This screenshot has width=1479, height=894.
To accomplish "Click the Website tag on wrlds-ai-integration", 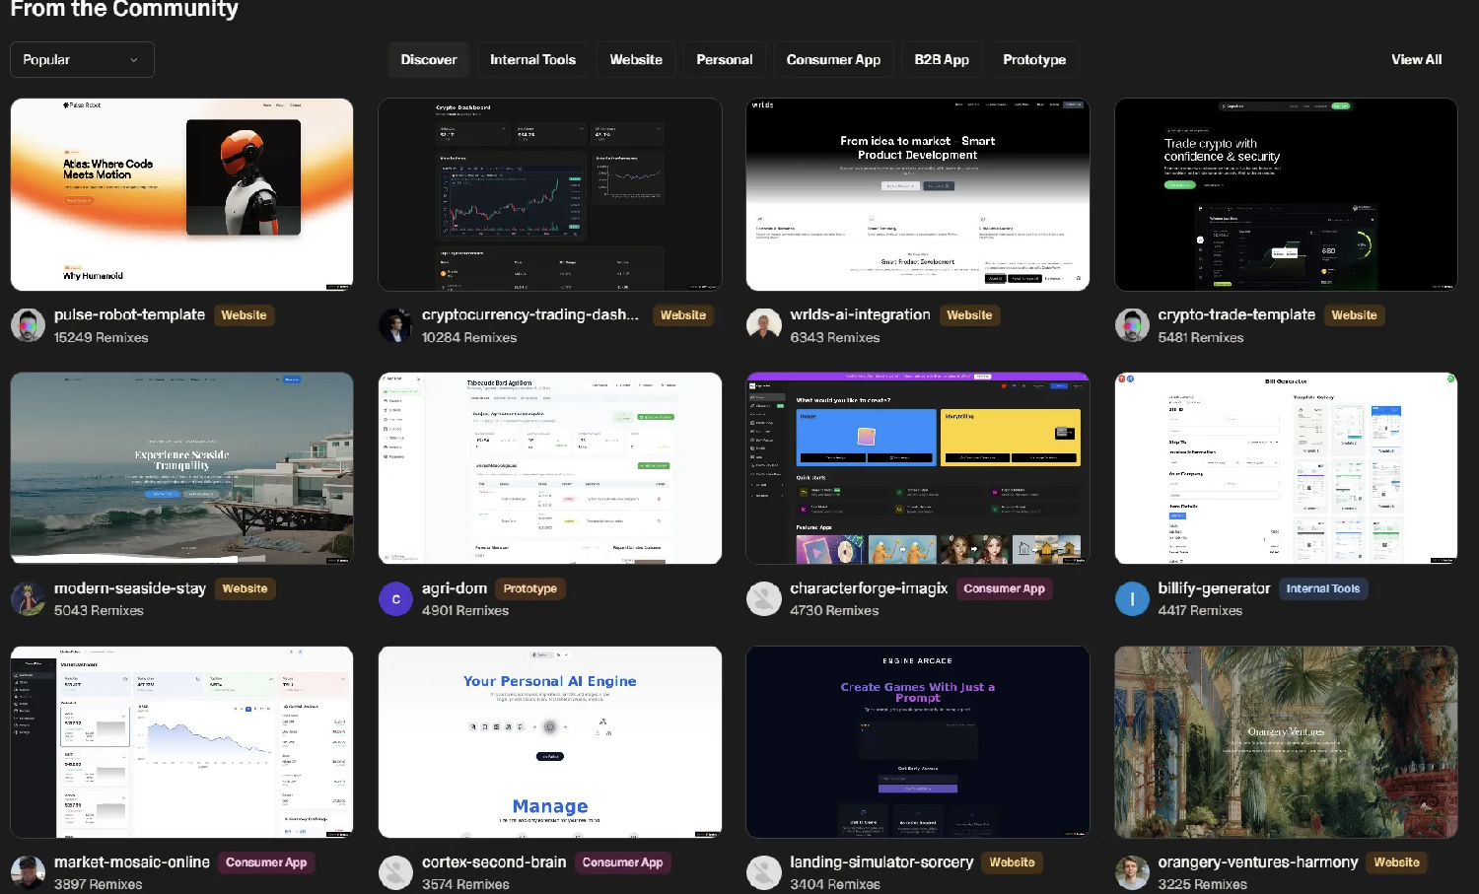I will pos(969,315).
